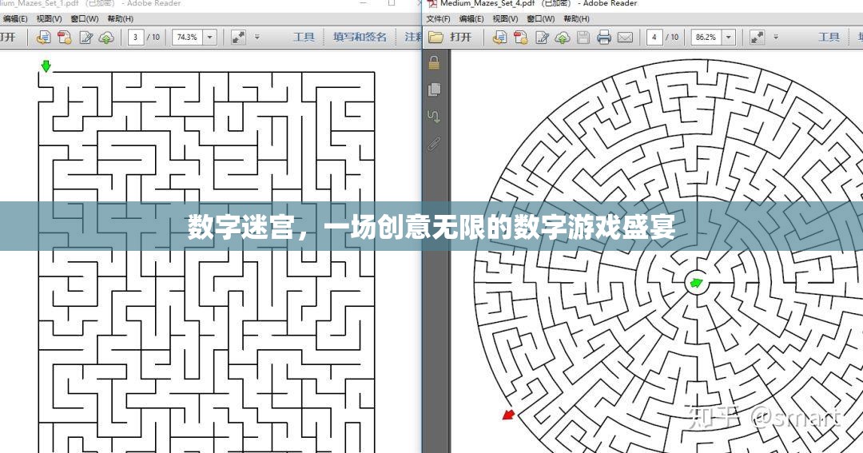
Task: Click fullscreen read mode icon in right window
Action: click(x=758, y=38)
